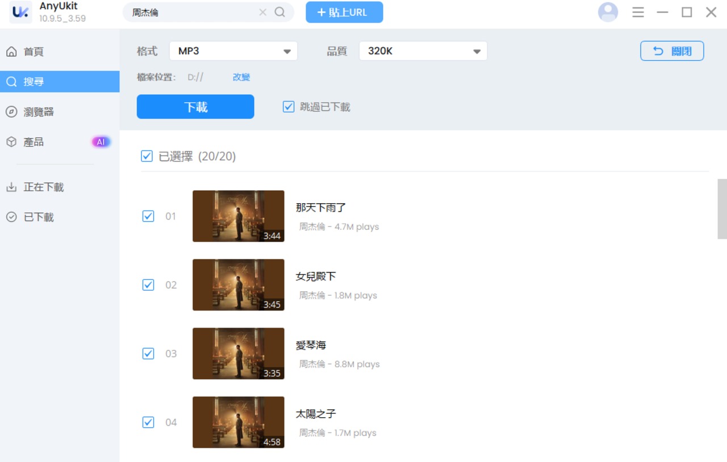This screenshot has height=462, width=727.
Task: Click the vertical scrollbar thumb
Action: coord(722,209)
